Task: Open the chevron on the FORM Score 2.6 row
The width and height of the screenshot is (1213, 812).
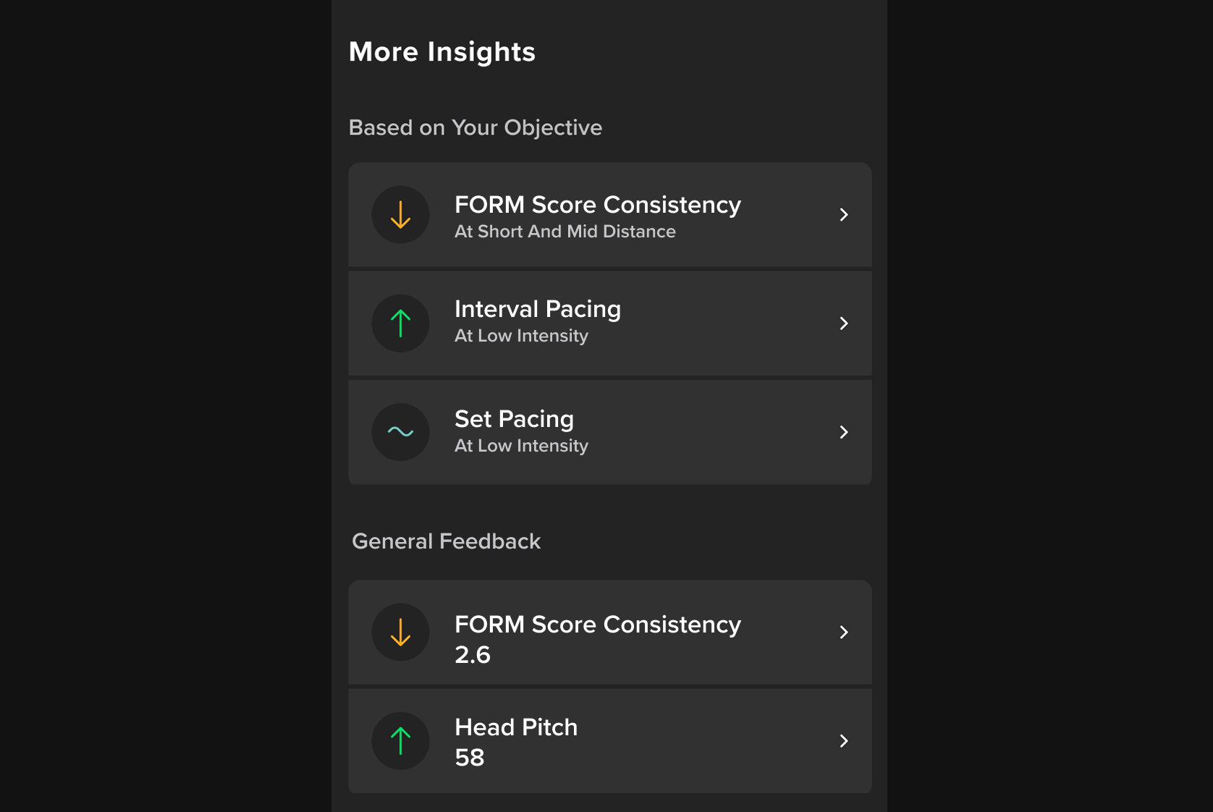Action: 844,633
